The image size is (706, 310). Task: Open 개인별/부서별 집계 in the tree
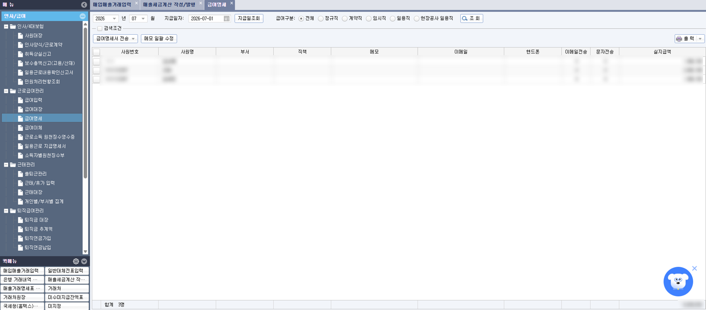(44, 201)
